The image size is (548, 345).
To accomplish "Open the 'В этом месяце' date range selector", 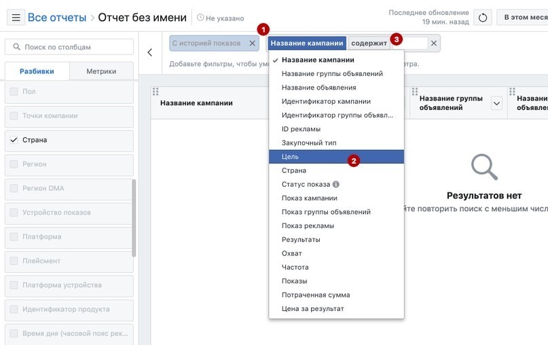I will 522,18.
